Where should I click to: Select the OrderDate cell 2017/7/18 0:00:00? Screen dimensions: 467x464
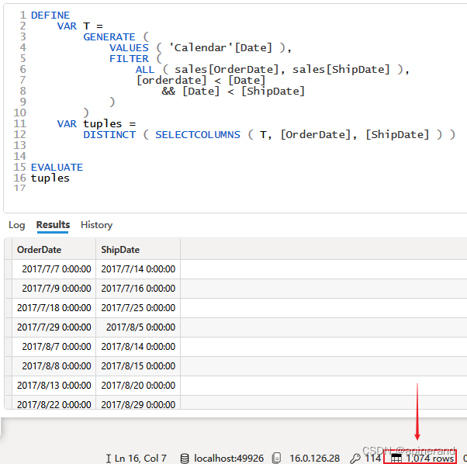click(x=54, y=307)
